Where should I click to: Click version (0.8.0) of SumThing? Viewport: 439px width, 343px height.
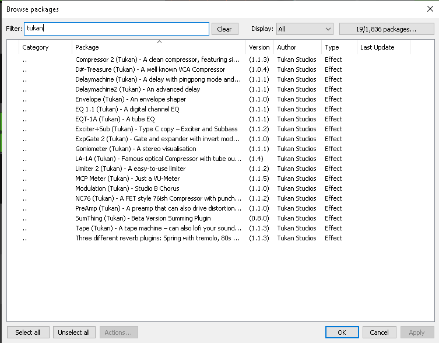tap(259, 218)
